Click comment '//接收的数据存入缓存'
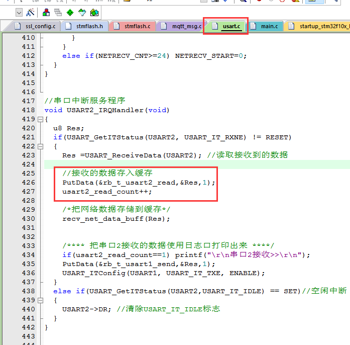The width and height of the screenshot is (350, 345). pos(107,174)
